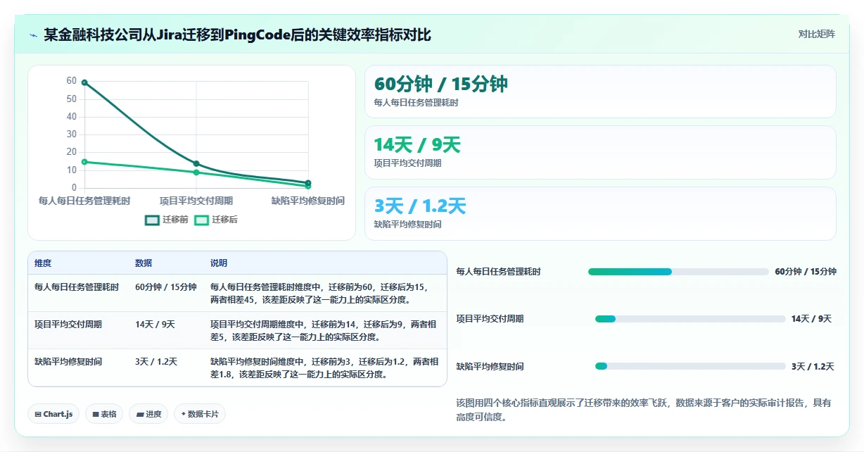The width and height of the screenshot is (864, 452).
Task: Click the 迁移后 data point at 15
Action: click(x=84, y=162)
